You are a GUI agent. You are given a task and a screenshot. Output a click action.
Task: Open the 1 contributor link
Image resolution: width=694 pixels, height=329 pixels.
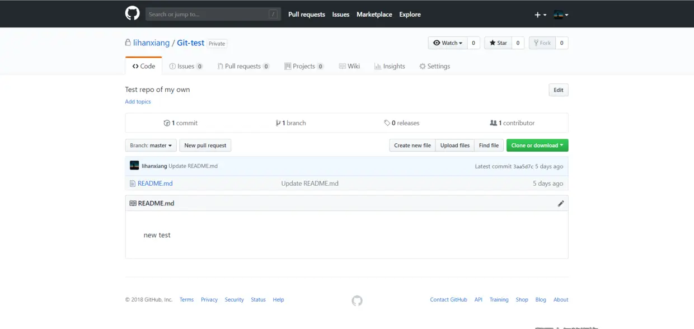point(512,123)
